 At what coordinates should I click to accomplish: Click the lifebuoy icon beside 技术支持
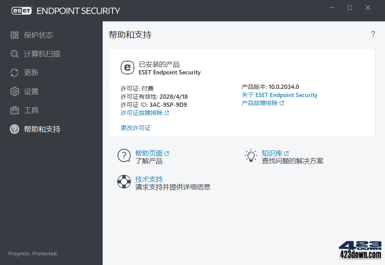(x=124, y=182)
